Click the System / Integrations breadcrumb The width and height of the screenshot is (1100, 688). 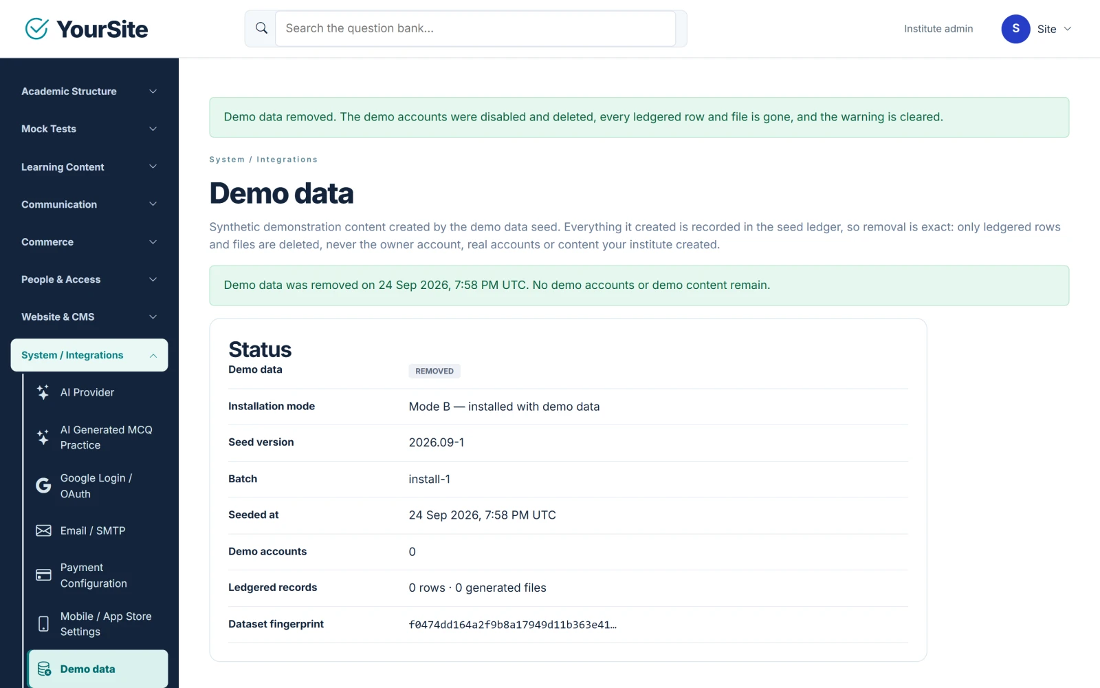263,160
